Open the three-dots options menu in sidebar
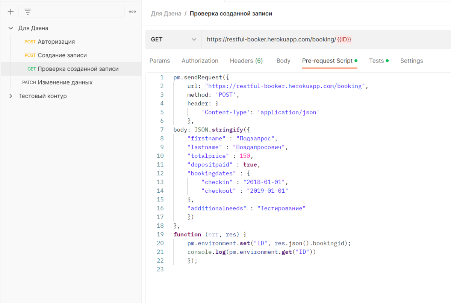This screenshot has height=303, width=451. pos(132,12)
